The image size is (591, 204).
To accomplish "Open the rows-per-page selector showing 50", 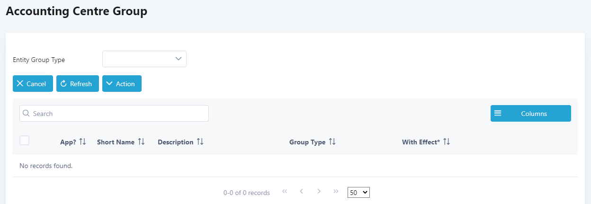I will pyautogui.click(x=358, y=193).
